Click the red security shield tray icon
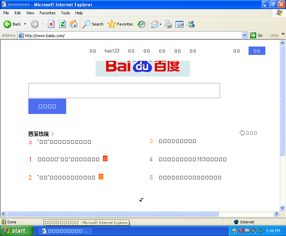The width and height of the screenshot is (286, 236). [241, 231]
